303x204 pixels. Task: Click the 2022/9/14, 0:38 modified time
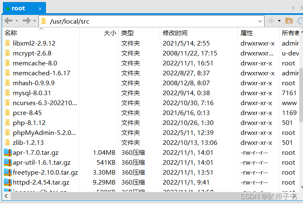[186, 93]
